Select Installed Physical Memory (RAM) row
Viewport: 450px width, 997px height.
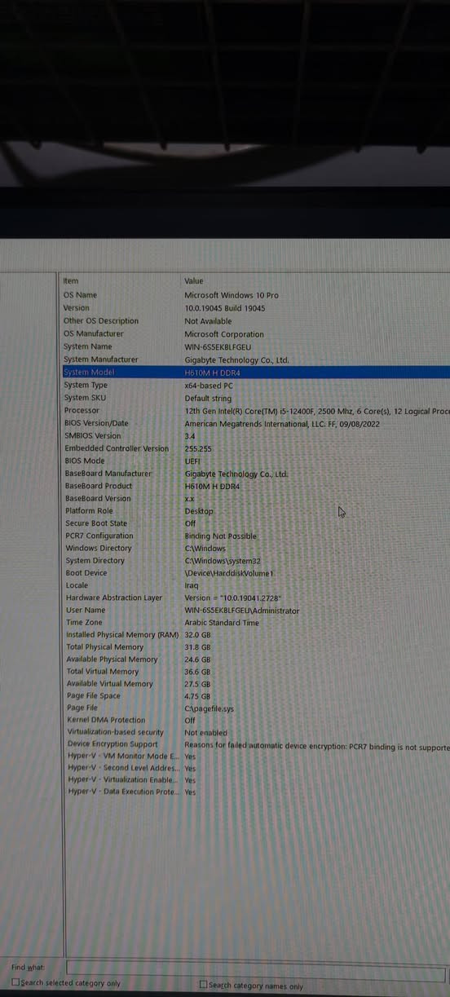pyautogui.click(x=255, y=635)
